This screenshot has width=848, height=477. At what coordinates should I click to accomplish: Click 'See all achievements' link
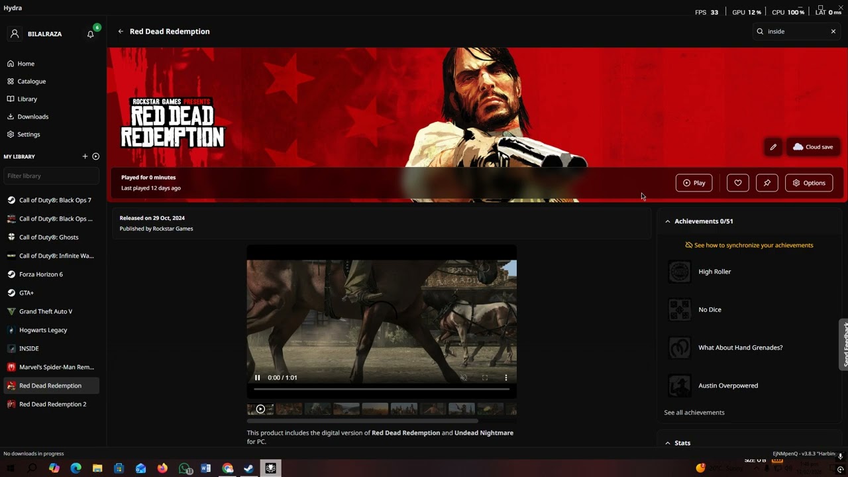(694, 412)
